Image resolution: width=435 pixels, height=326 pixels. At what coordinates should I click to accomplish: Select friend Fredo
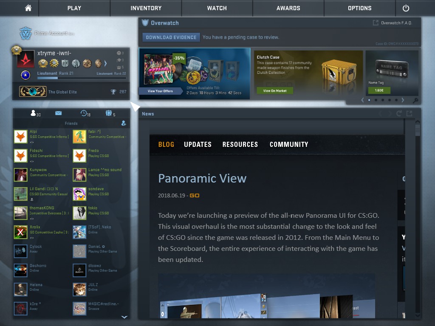coord(100,155)
